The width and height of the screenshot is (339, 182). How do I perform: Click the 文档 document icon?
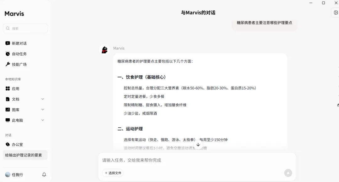(8, 99)
